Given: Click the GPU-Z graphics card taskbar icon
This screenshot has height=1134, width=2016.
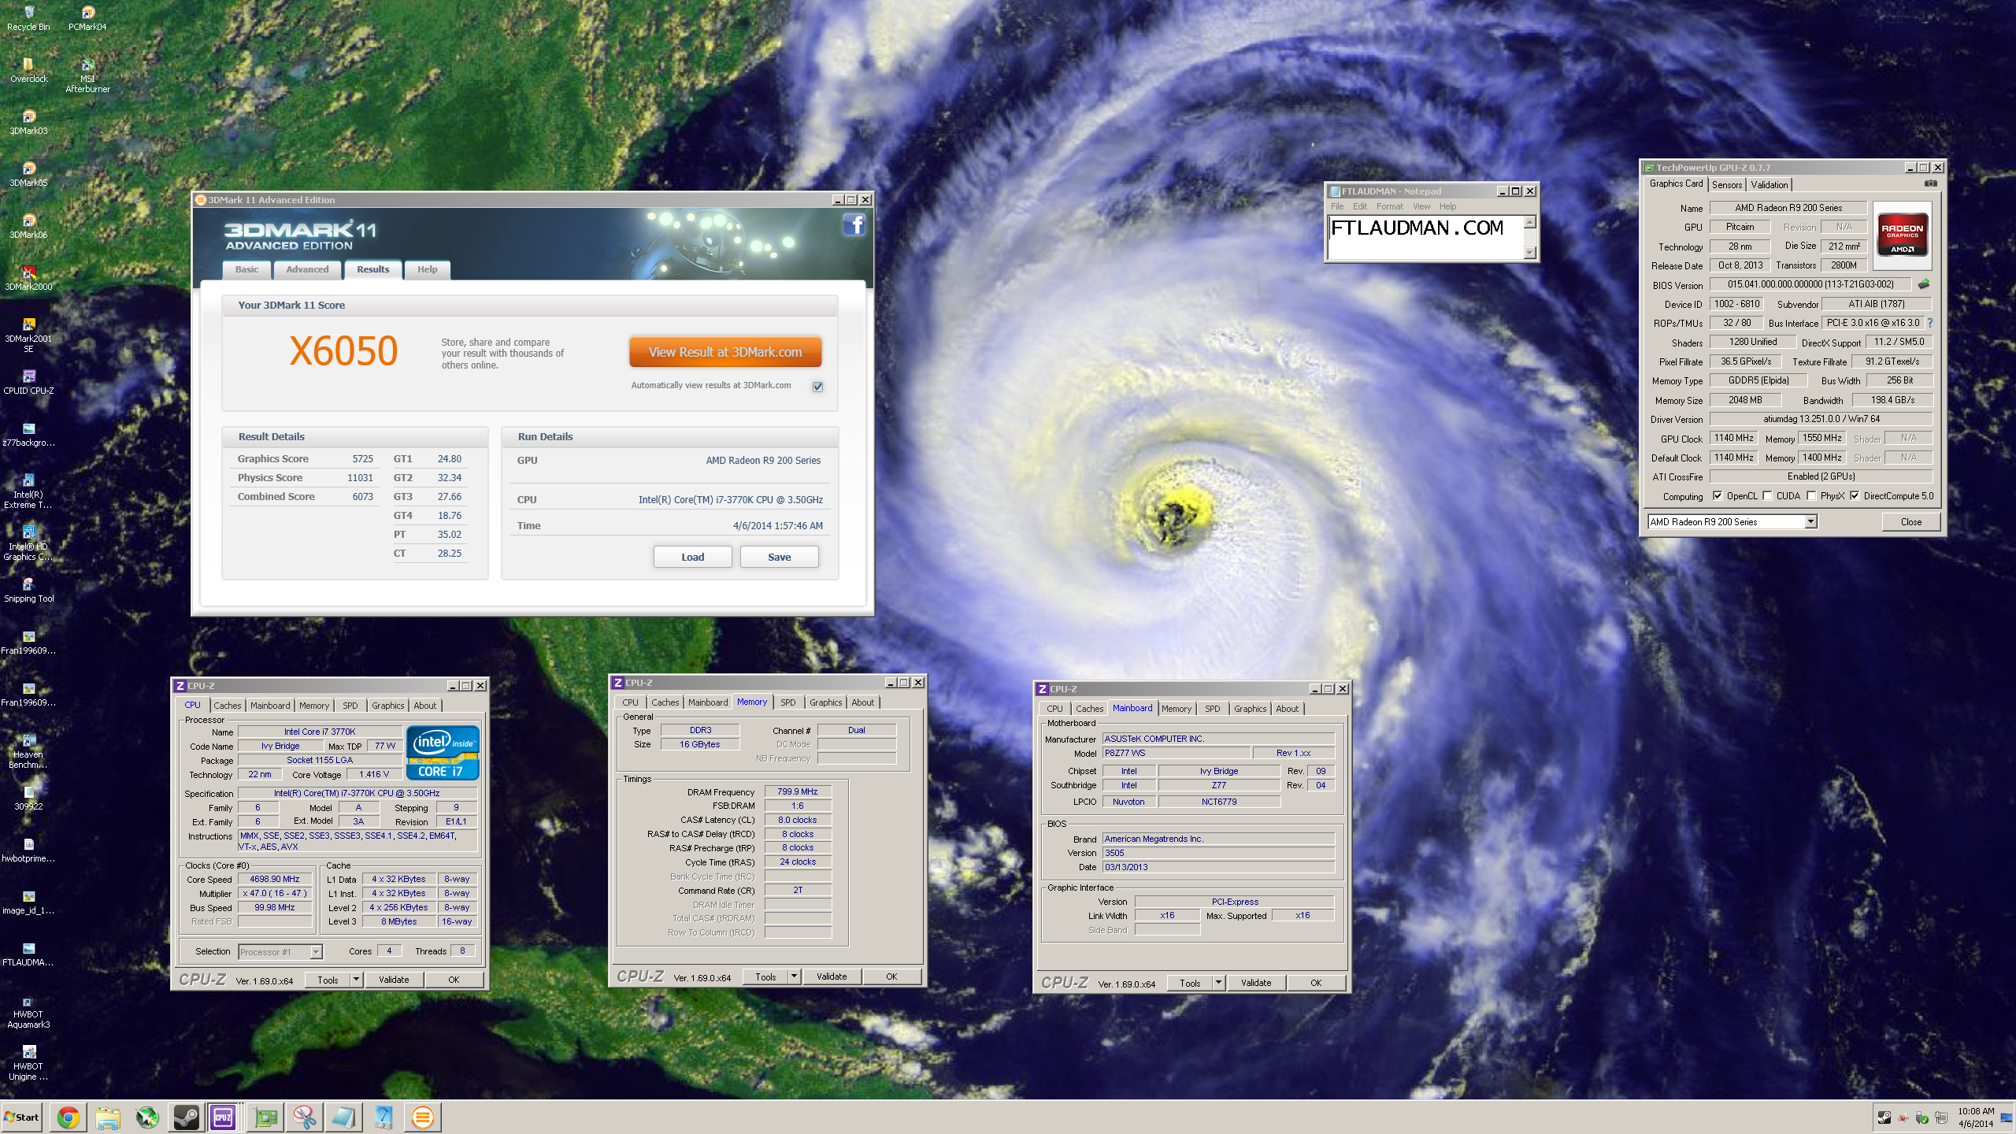Looking at the screenshot, I should tap(266, 1117).
